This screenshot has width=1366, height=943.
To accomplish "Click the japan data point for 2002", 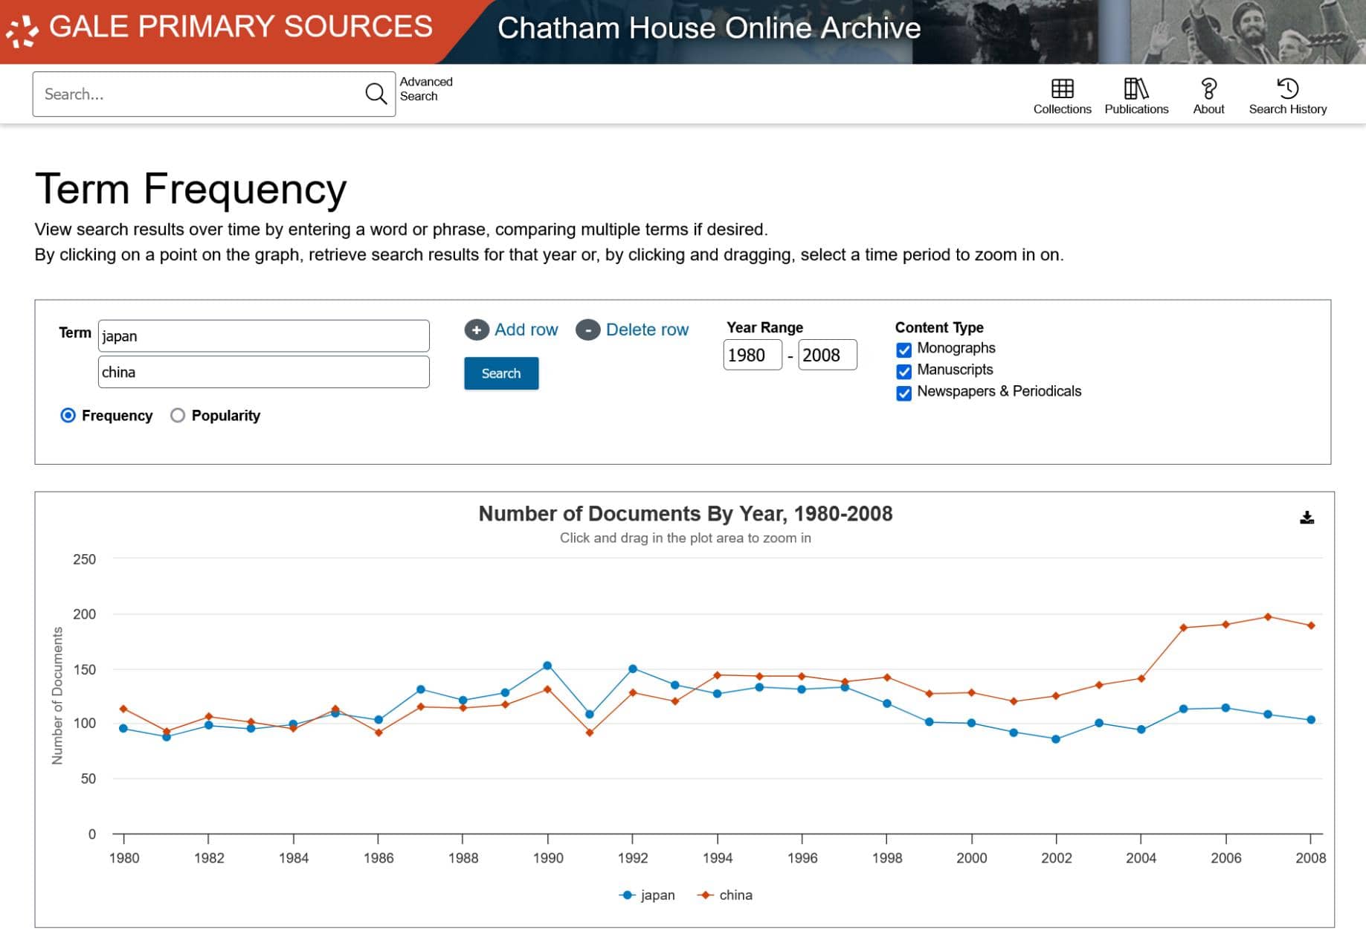I will coord(1056,739).
